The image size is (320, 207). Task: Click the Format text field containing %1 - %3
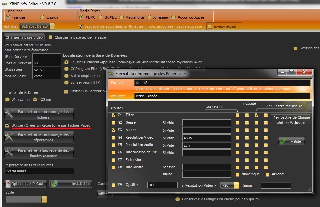pos(222,83)
